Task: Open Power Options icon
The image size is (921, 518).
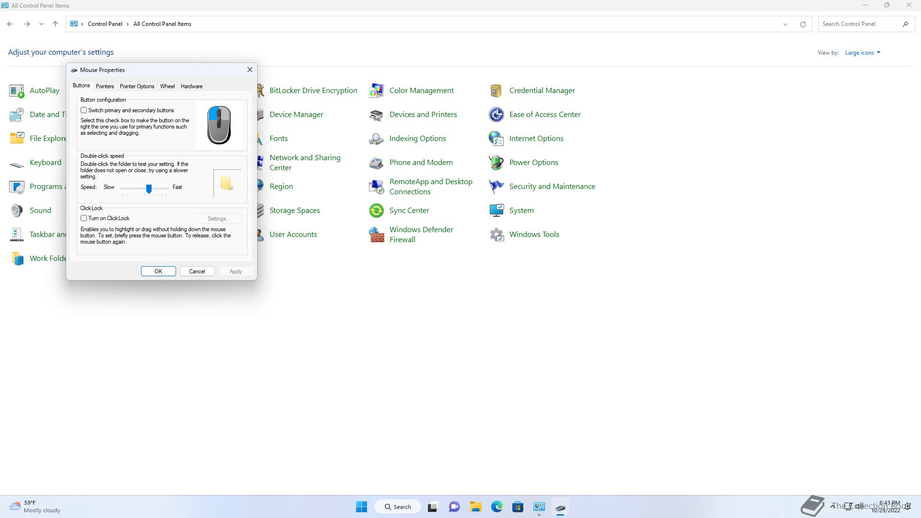Action: (496, 163)
